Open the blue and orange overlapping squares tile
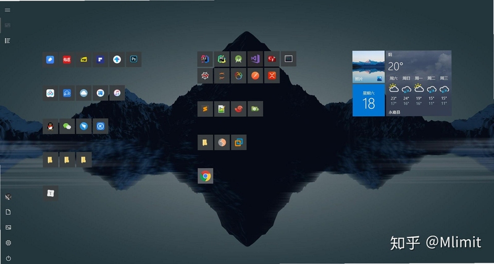 pyautogui.click(x=238, y=143)
